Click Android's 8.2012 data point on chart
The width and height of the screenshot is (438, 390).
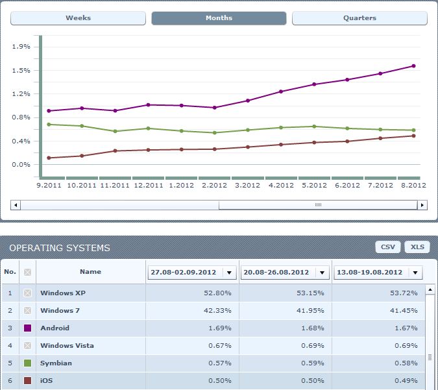[x=413, y=66]
